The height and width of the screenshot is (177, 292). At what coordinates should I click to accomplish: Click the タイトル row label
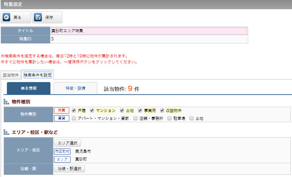tap(25, 31)
